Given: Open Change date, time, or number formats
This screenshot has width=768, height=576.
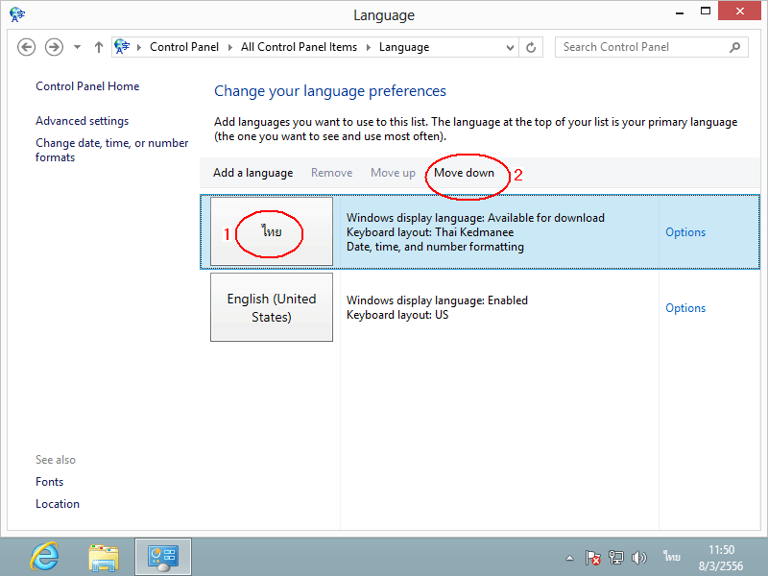Looking at the screenshot, I should click(111, 150).
